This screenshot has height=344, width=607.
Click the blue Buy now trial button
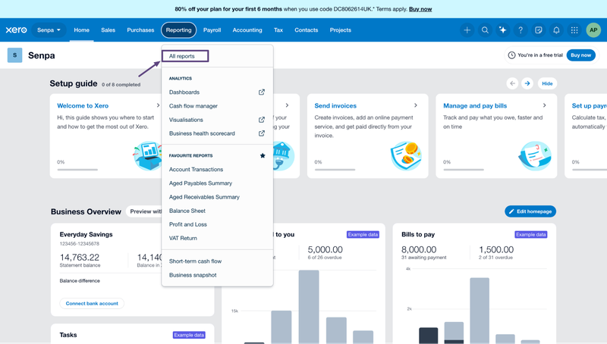tap(580, 55)
